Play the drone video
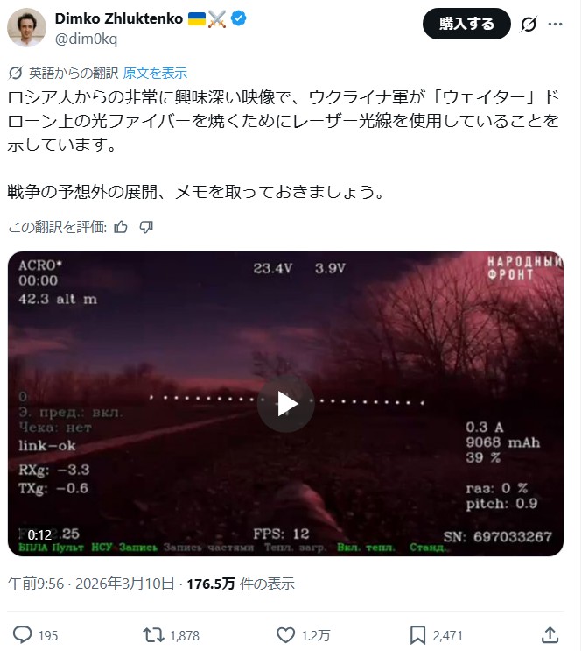 (286, 404)
